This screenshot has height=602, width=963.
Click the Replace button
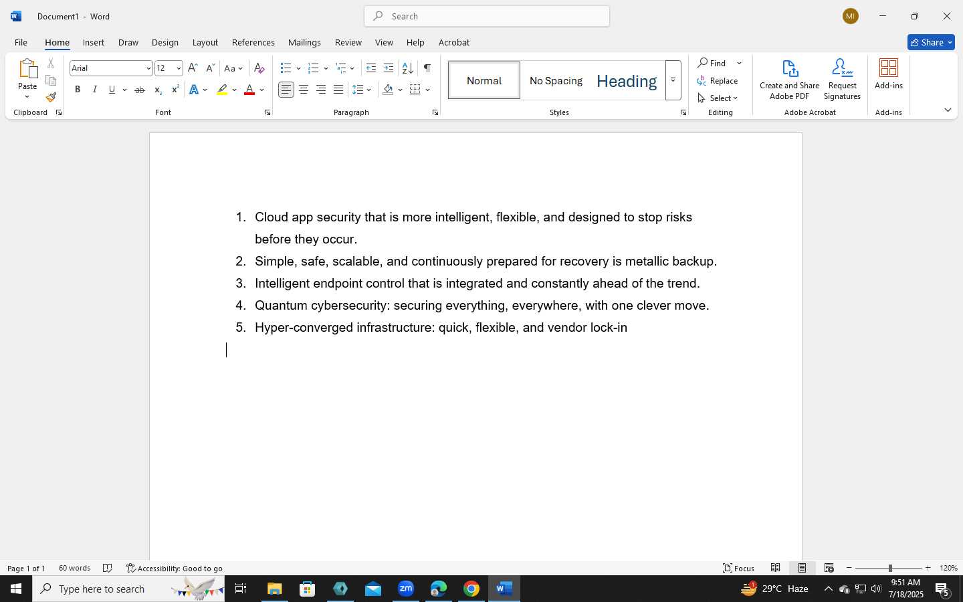(x=718, y=81)
